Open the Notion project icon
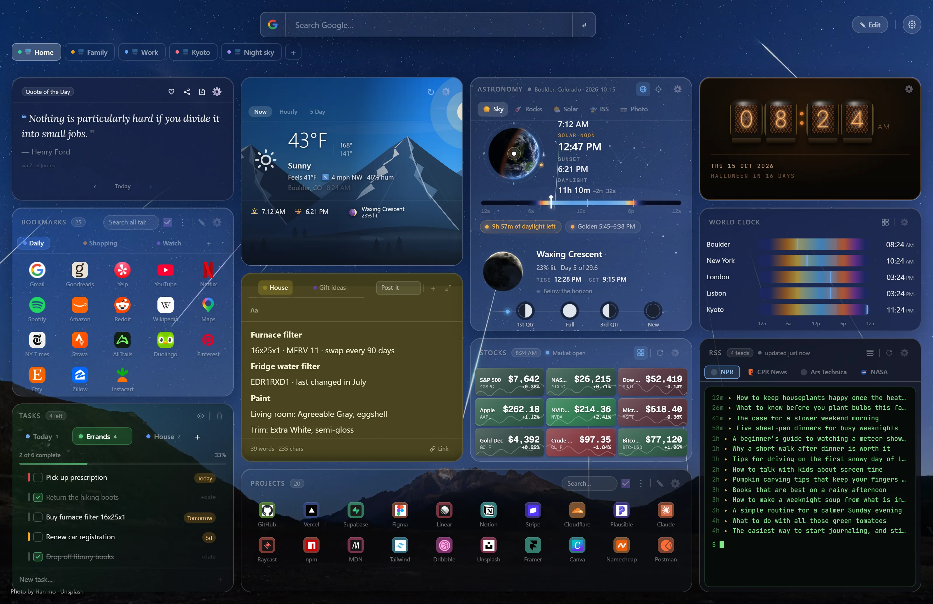Image resolution: width=933 pixels, height=604 pixels. click(x=488, y=514)
